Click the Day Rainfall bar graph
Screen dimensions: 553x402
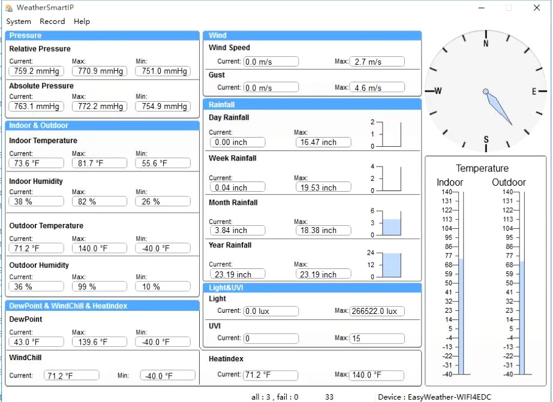tap(392, 134)
